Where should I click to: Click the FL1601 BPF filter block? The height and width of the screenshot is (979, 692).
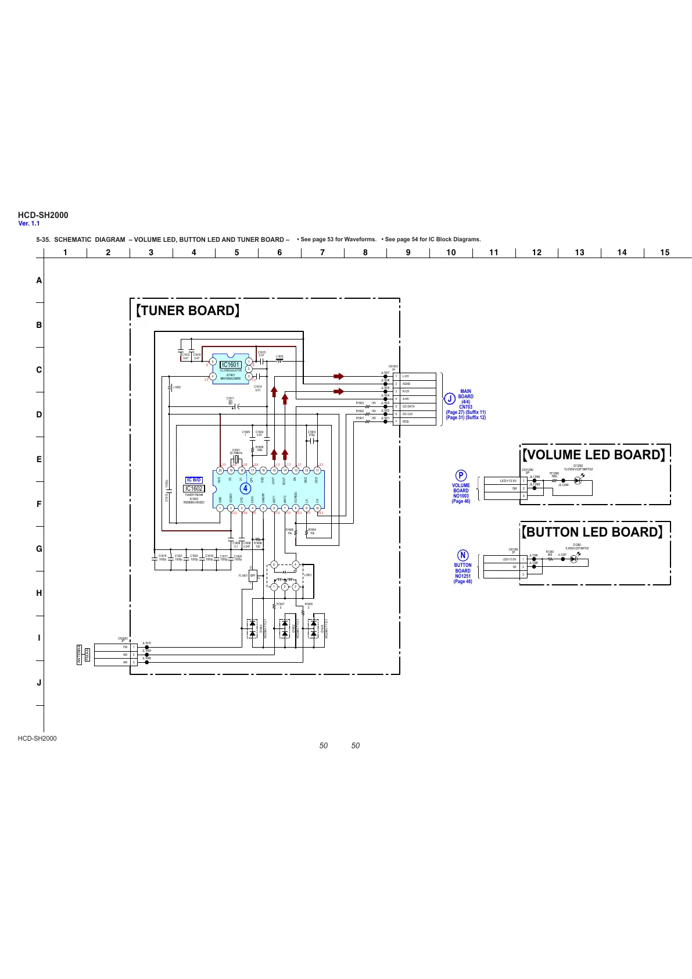point(253,576)
